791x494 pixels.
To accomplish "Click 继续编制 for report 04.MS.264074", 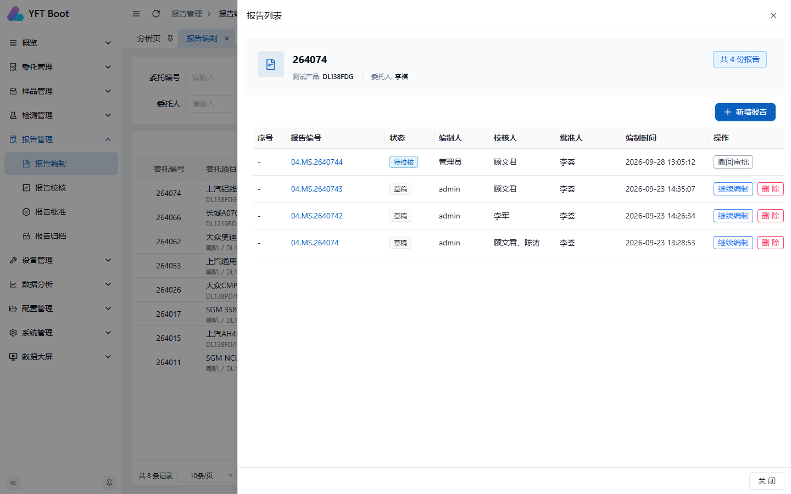I will [x=733, y=243].
